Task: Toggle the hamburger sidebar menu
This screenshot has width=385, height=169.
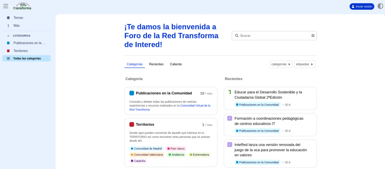Action: (6, 6)
